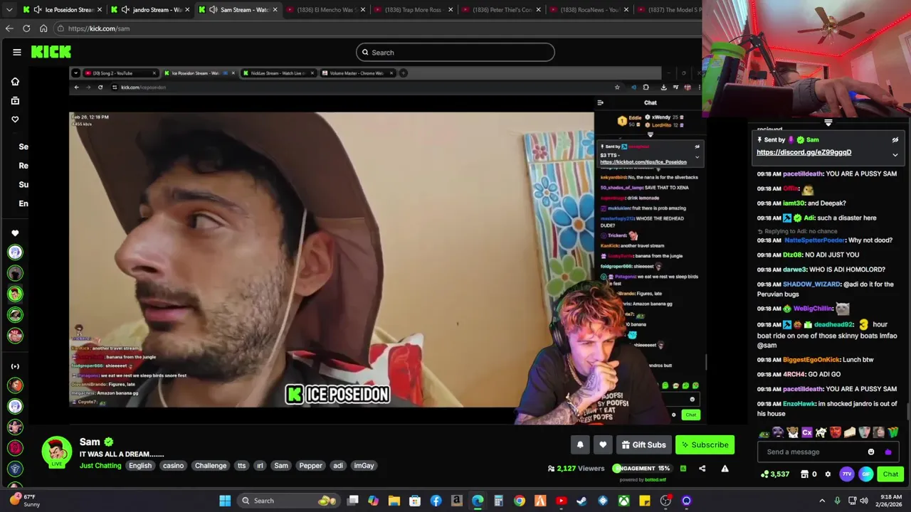Expand sidebar recommended section icon

click(x=15, y=366)
